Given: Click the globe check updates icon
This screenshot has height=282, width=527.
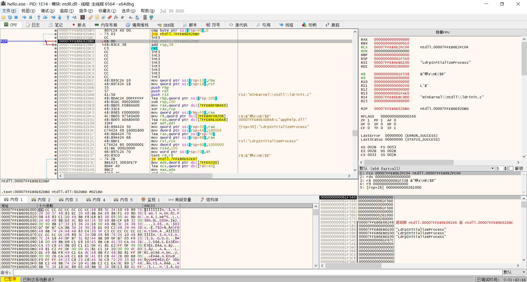Looking at the screenshot, I should (152, 17).
